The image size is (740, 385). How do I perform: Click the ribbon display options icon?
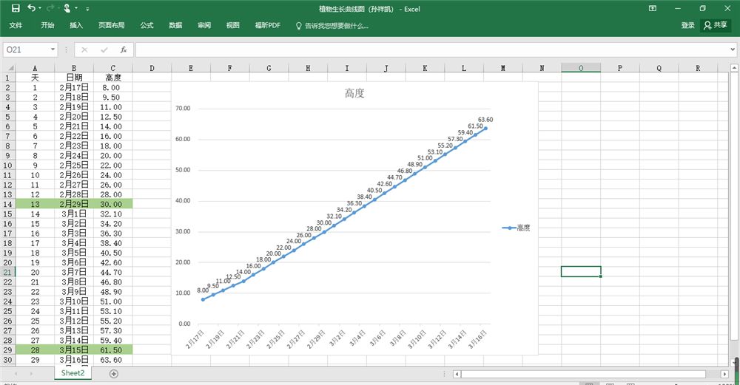pos(653,8)
